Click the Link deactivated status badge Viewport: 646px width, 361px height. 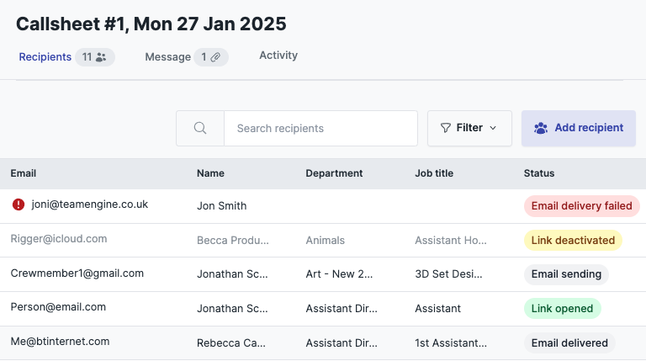573,241
